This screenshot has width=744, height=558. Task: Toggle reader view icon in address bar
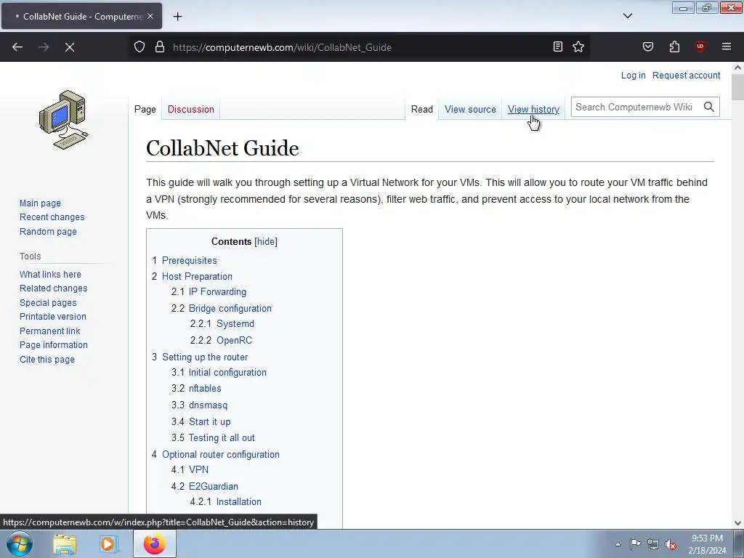[x=558, y=47]
